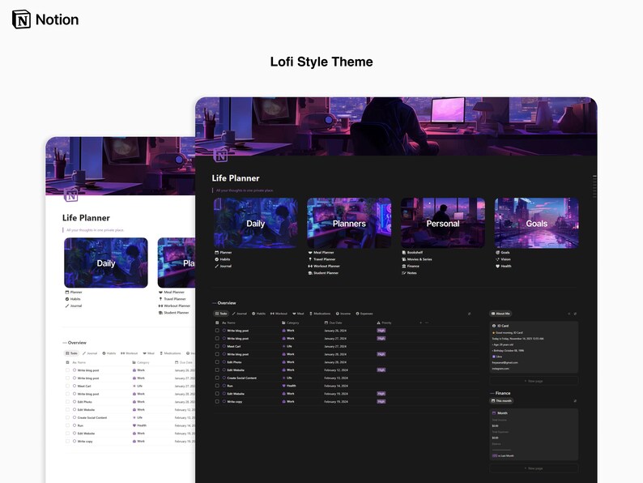Open Student Planner in dark window
The width and height of the screenshot is (643, 483).
click(324, 273)
